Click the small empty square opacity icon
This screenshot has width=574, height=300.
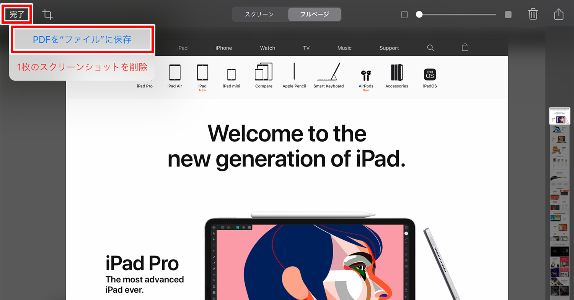[x=404, y=15]
